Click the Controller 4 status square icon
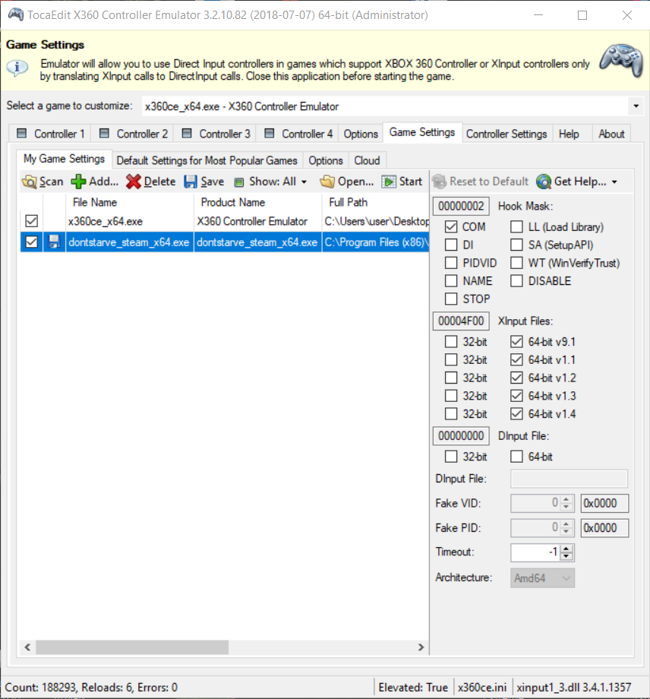 (269, 133)
